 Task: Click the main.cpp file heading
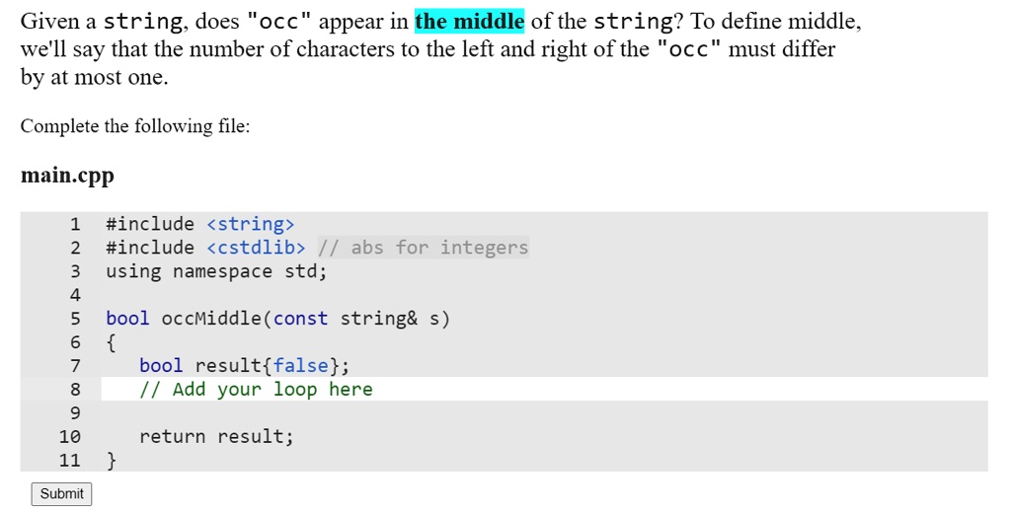point(67,176)
